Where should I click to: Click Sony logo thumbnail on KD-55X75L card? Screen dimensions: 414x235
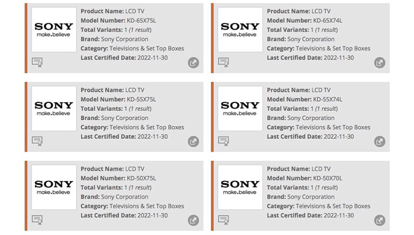pyautogui.click(x=54, y=108)
